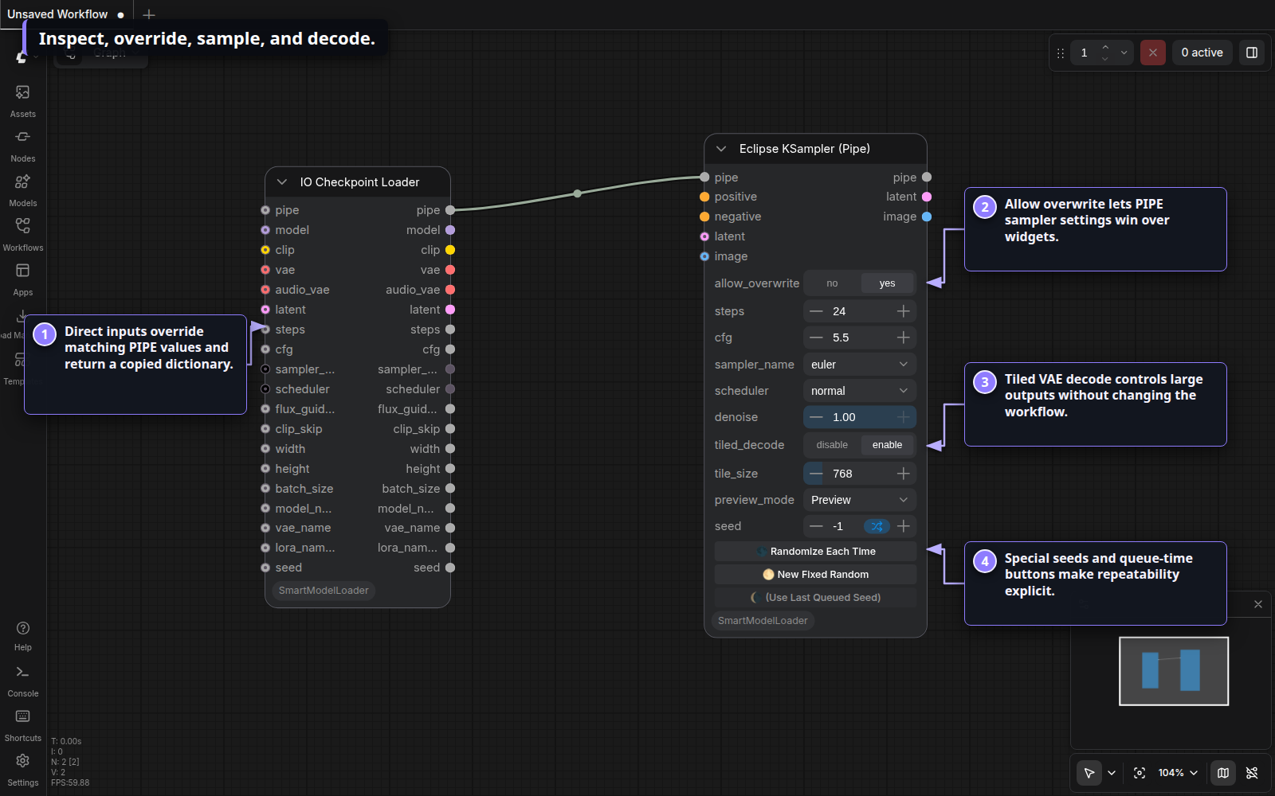Choose the select cursor tool
1275x796 pixels.
tap(1089, 773)
